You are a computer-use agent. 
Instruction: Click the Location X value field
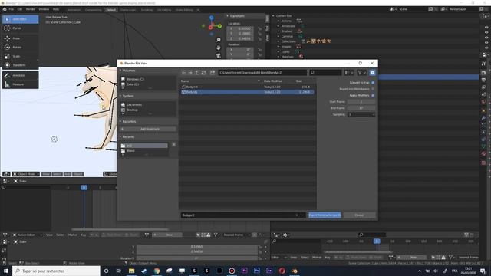[x=240, y=28]
